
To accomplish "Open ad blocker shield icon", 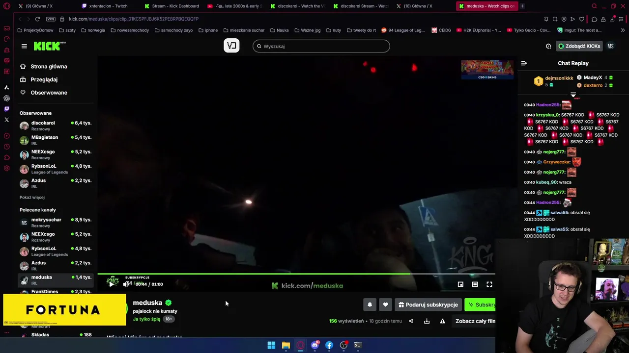I will tap(564, 19).
